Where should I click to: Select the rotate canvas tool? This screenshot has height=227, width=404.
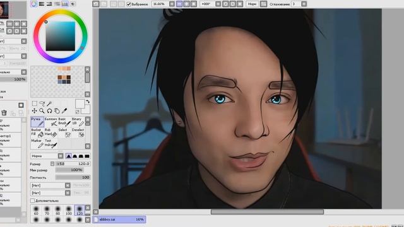click(49, 111)
